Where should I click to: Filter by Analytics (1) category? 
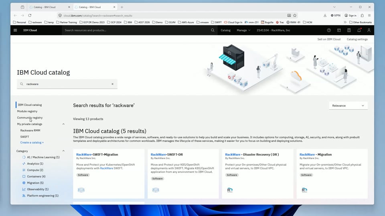point(32,164)
